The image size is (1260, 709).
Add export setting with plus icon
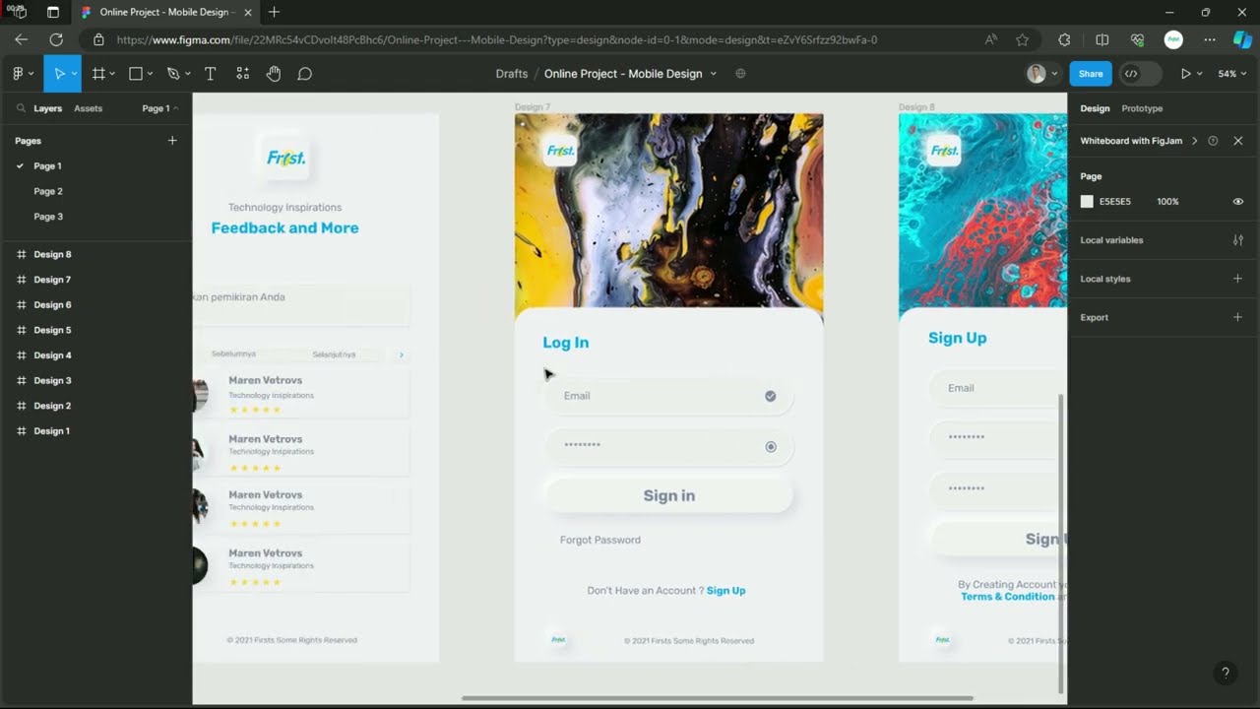click(1238, 317)
